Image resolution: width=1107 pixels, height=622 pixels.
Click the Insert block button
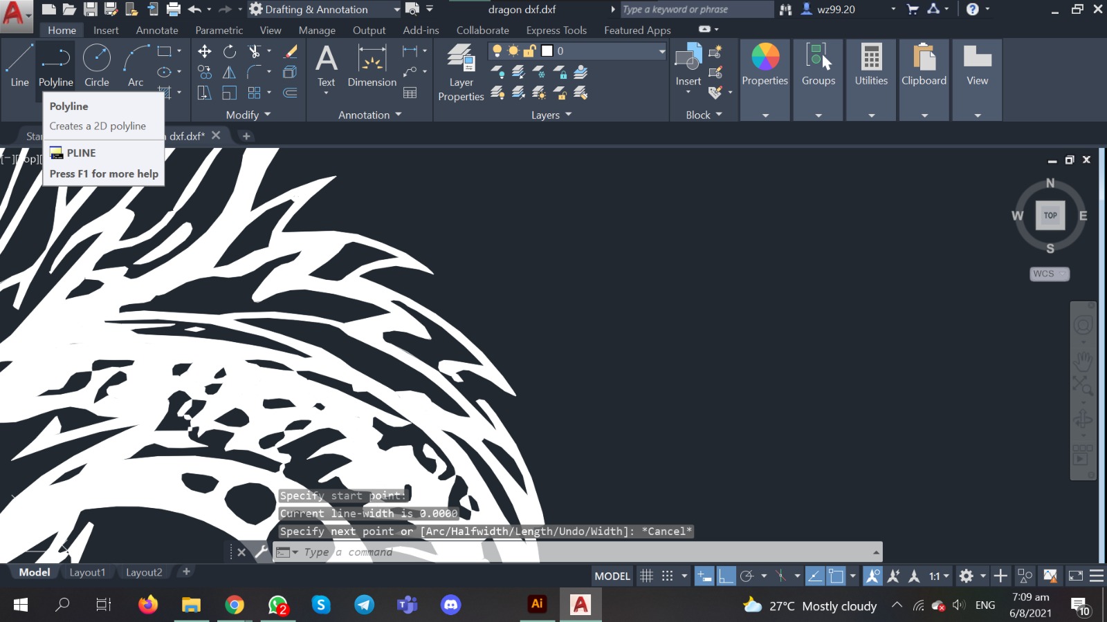click(x=688, y=64)
